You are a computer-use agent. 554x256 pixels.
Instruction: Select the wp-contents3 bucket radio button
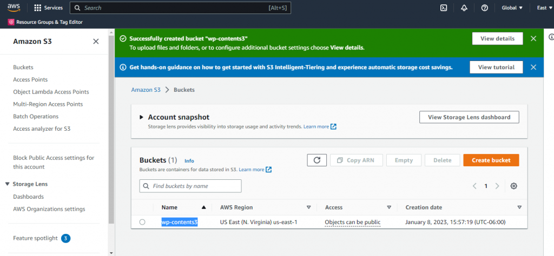(x=142, y=222)
